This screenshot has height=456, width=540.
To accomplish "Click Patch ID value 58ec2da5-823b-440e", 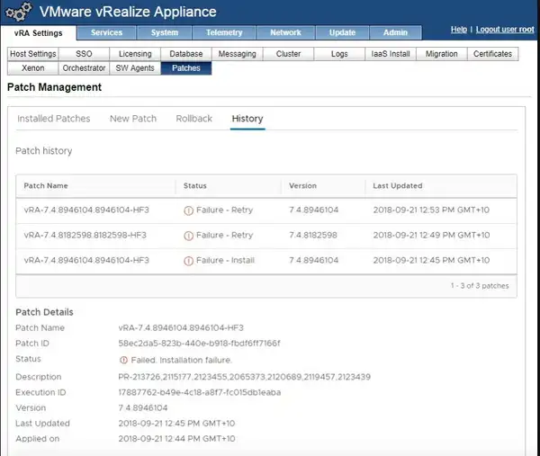I will coord(200,343).
